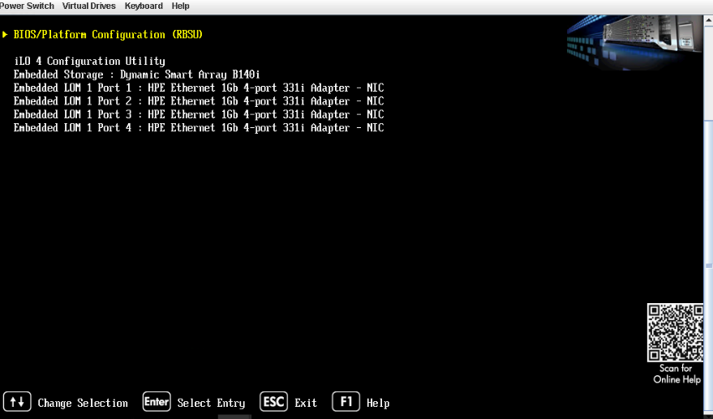Select BIOS/Platform Configuration (RBSU) entry
The width and height of the screenshot is (713, 419).
coord(108,35)
